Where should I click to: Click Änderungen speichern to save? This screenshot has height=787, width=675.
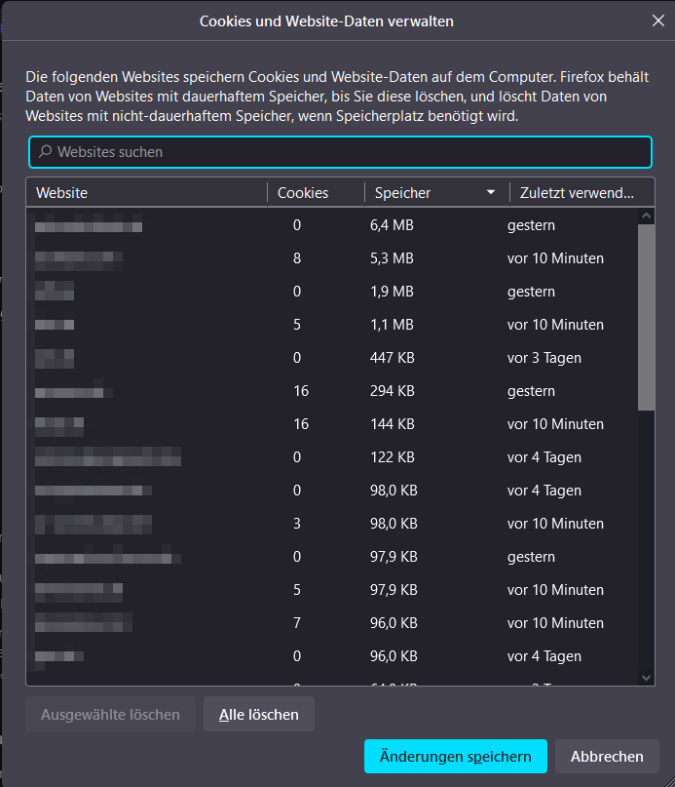[455, 756]
